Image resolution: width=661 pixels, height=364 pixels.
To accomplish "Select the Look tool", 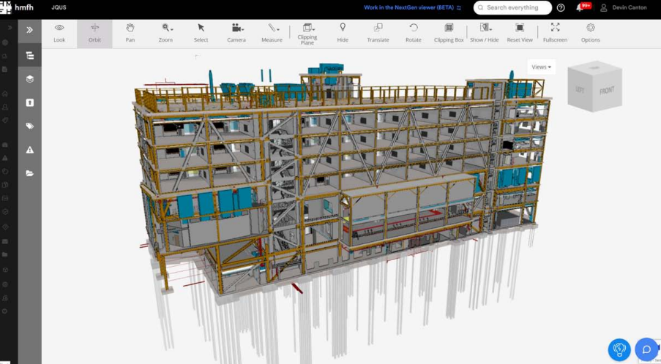I will 59,33.
